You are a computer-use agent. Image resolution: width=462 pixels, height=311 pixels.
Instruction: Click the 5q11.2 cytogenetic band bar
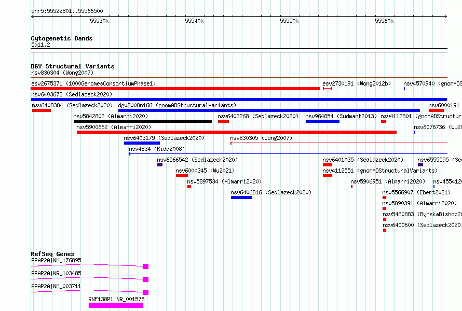click(239, 50)
